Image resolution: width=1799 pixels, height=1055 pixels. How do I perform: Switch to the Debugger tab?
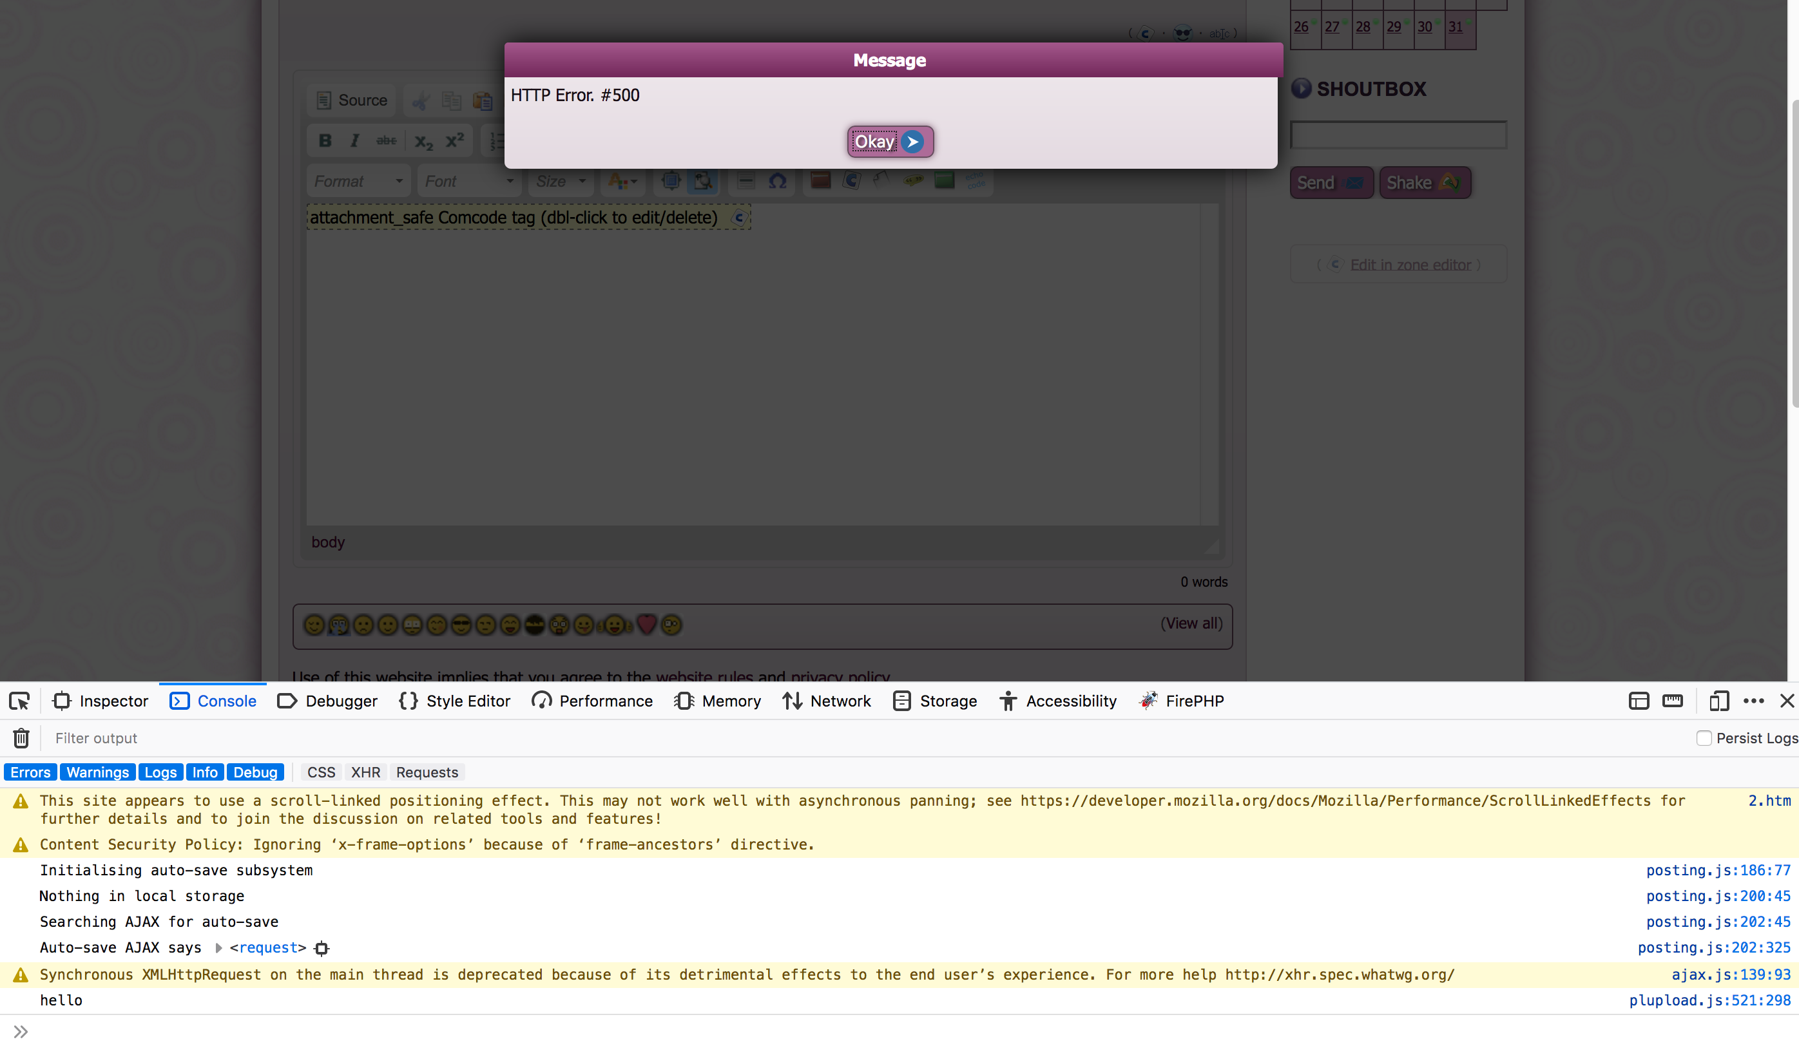click(327, 701)
